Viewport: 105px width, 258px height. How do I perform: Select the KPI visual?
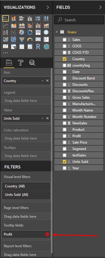tap(6, 47)
